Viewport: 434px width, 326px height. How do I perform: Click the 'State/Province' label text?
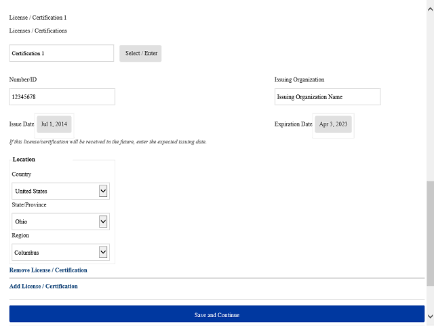click(29, 205)
